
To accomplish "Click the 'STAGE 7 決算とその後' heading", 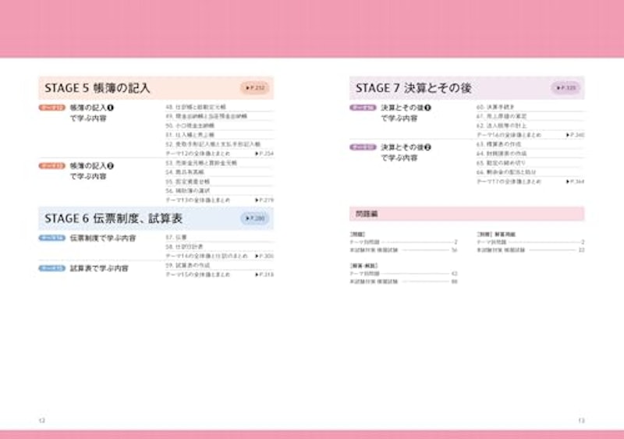I will [x=413, y=88].
